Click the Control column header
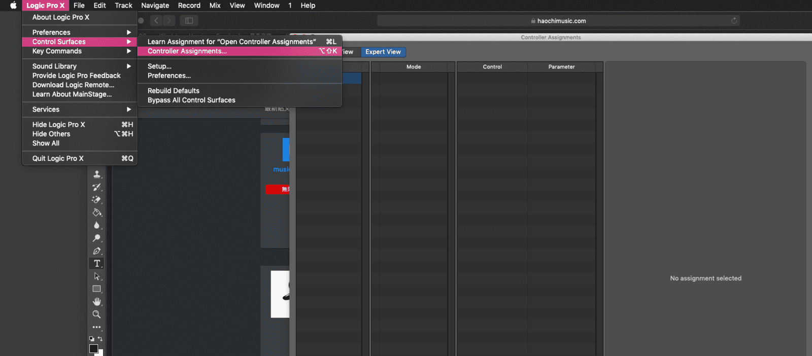Viewport: 812px width, 356px height. (x=492, y=67)
